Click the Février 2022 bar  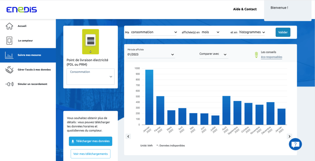coord(160,110)
